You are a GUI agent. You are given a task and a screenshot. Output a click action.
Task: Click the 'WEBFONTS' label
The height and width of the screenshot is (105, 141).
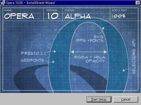click(x=32, y=60)
